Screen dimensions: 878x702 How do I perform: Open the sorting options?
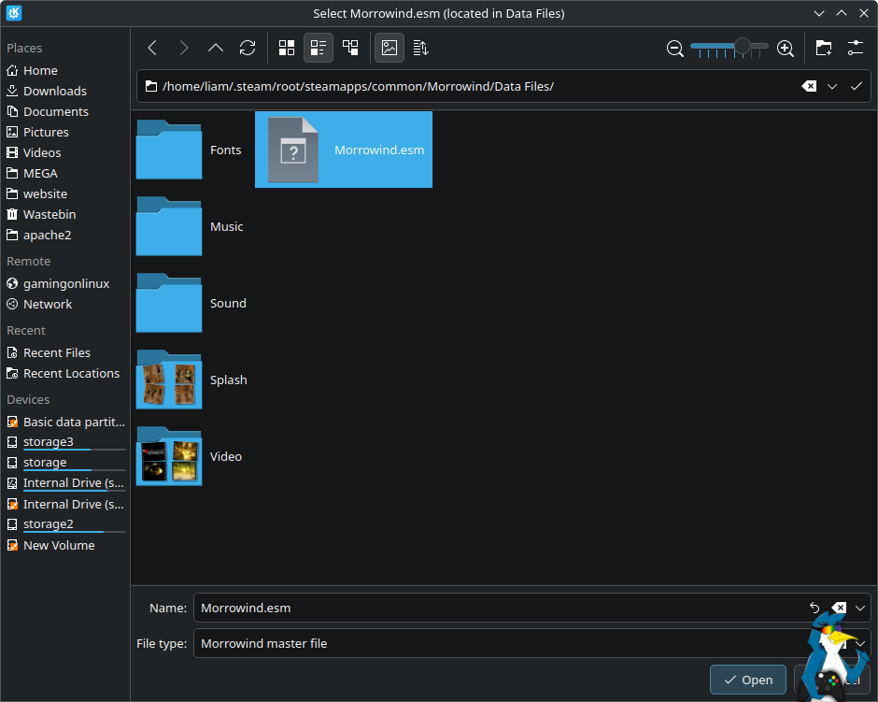(420, 48)
